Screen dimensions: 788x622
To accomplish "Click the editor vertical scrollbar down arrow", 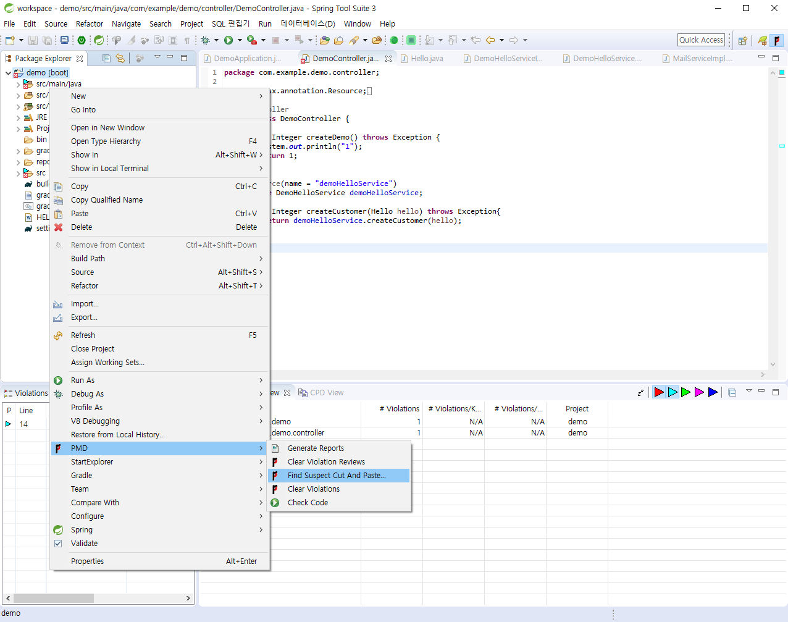I will (x=773, y=364).
